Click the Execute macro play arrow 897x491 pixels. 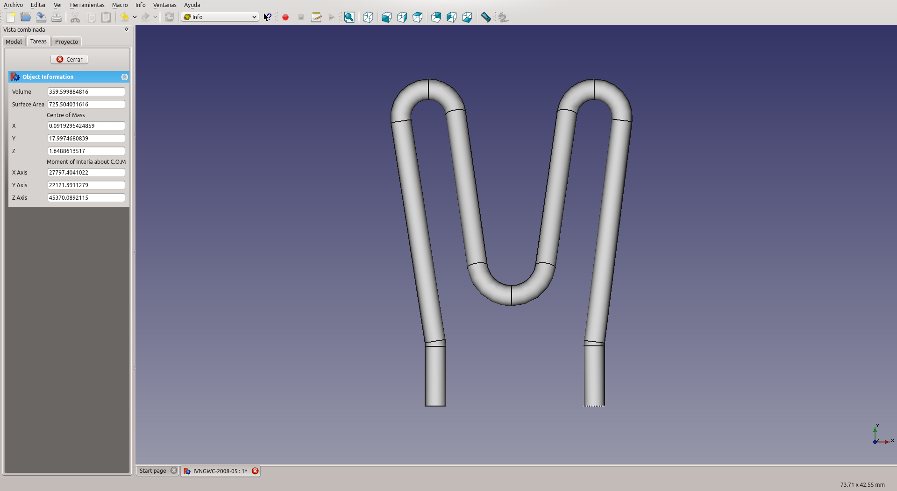click(x=332, y=17)
